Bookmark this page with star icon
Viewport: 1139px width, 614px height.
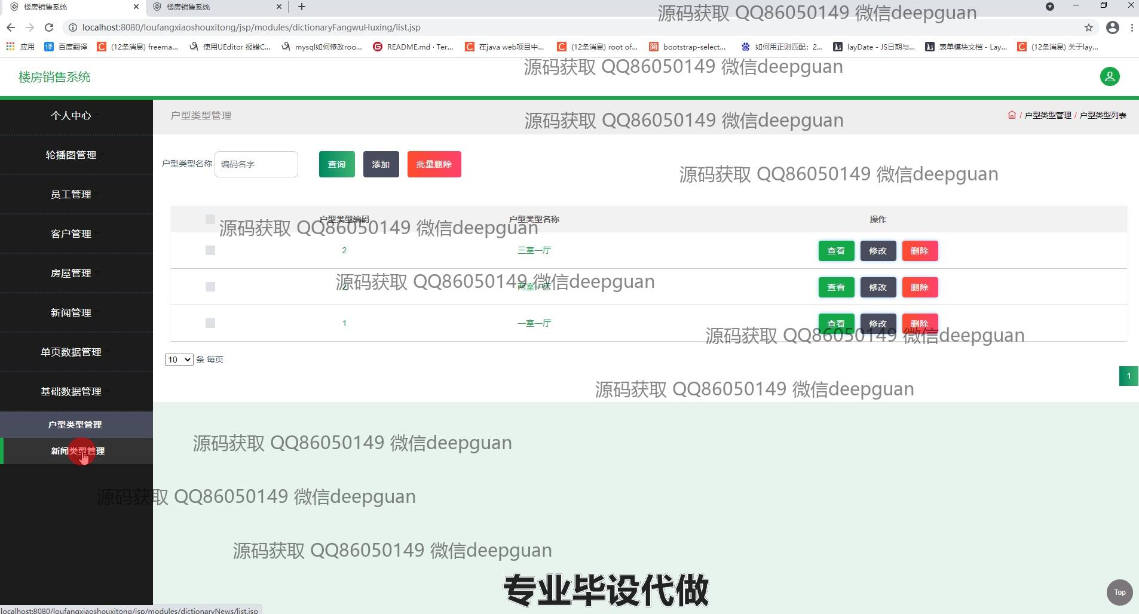1089,27
